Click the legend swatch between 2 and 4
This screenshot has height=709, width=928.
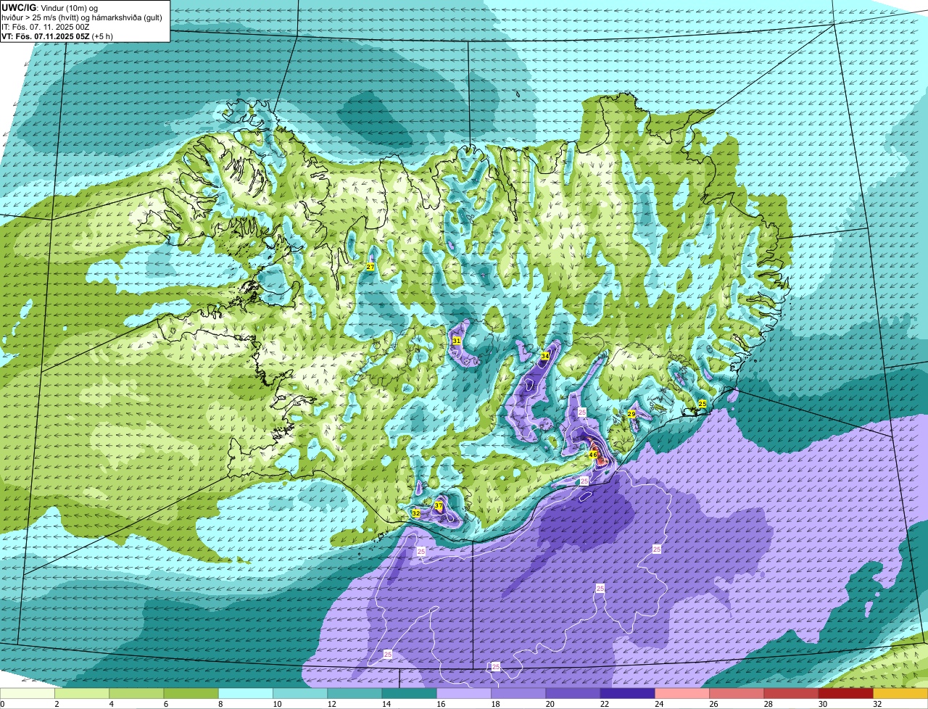pos(82,694)
